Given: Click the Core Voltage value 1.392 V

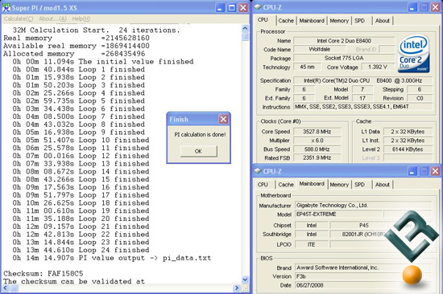Looking at the screenshot, I should coord(378,67).
